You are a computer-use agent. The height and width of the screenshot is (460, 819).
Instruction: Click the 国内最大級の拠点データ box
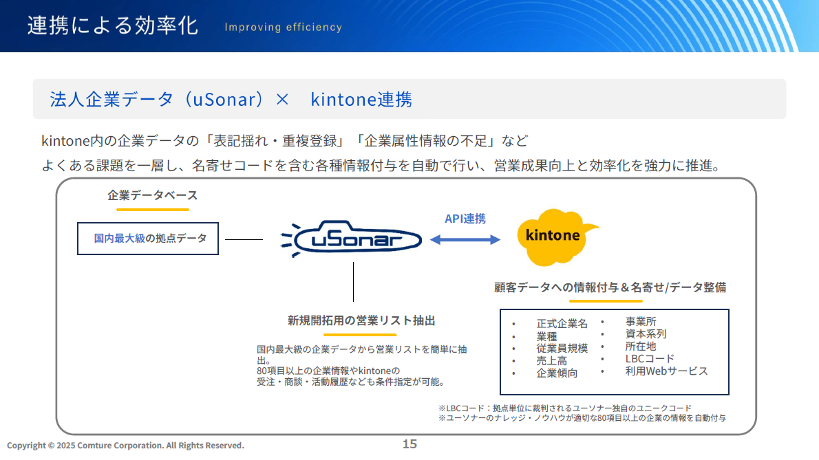pyautogui.click(x=148, y=238)
